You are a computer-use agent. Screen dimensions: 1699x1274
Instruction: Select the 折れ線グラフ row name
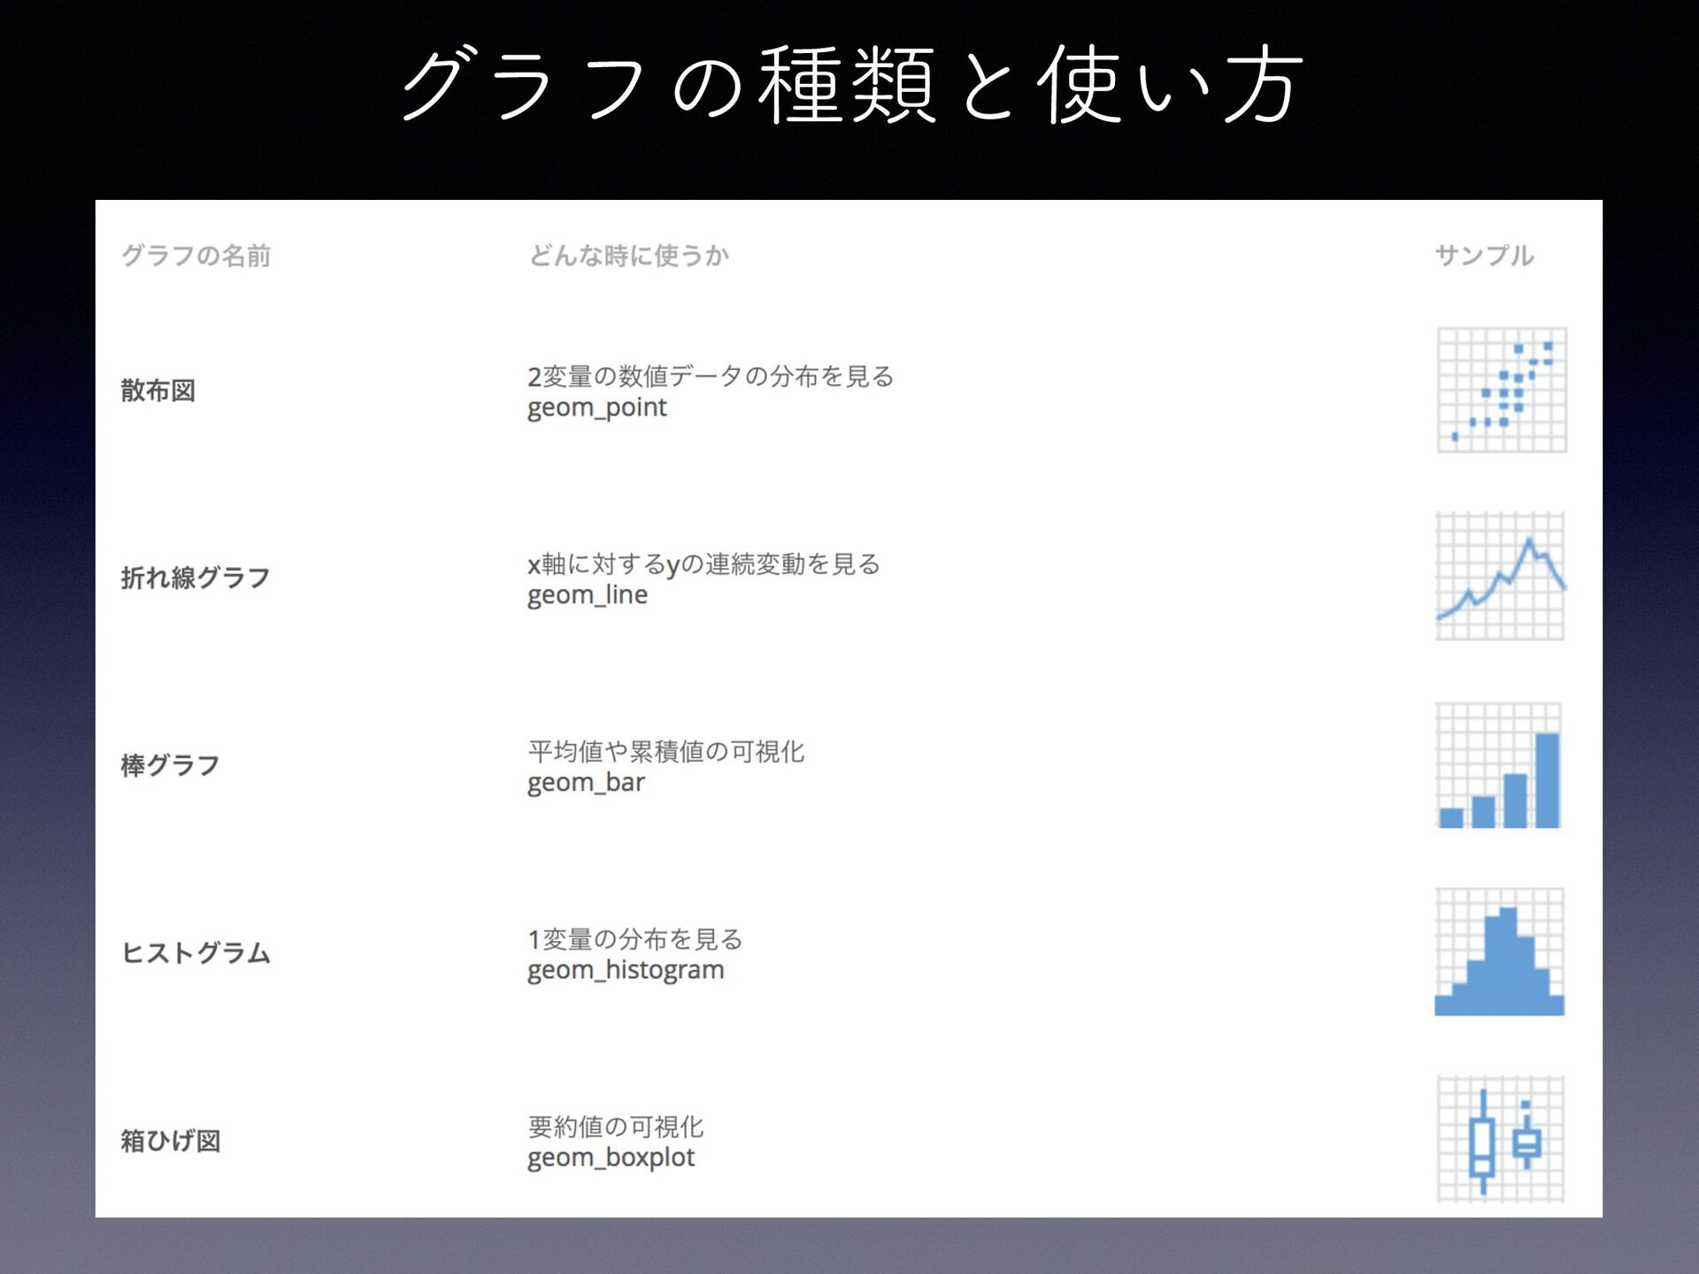(x=196, y=578)
